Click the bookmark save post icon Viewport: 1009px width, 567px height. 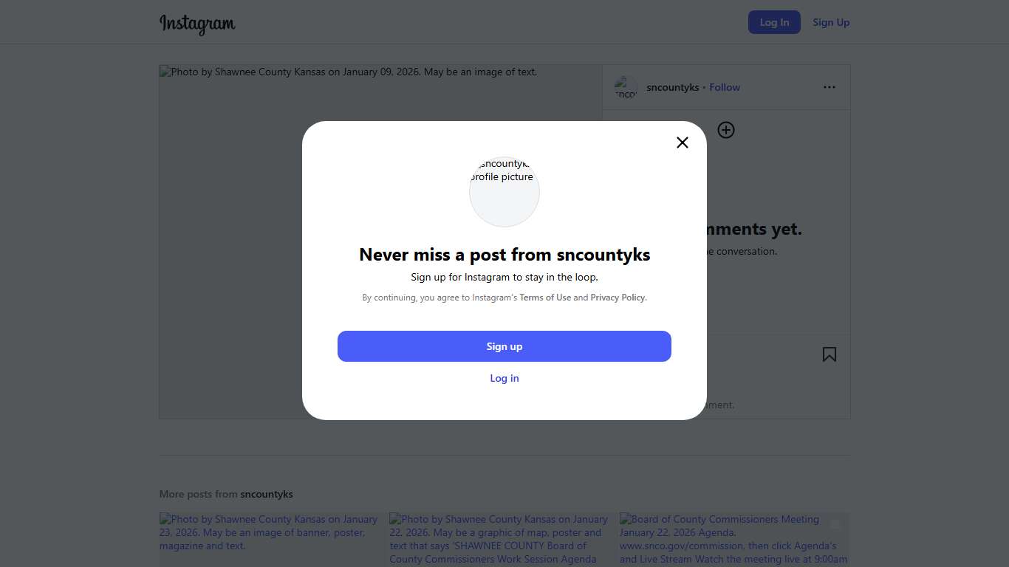830,354
